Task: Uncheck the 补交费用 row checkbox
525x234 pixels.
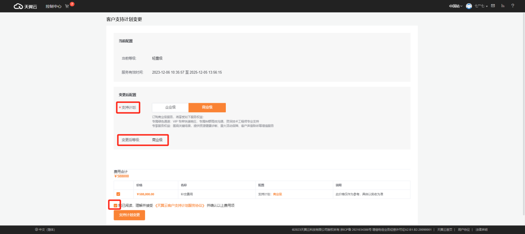Action: tap(119, 194)
